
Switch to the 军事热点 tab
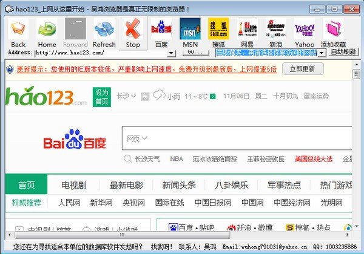(284, 185)
